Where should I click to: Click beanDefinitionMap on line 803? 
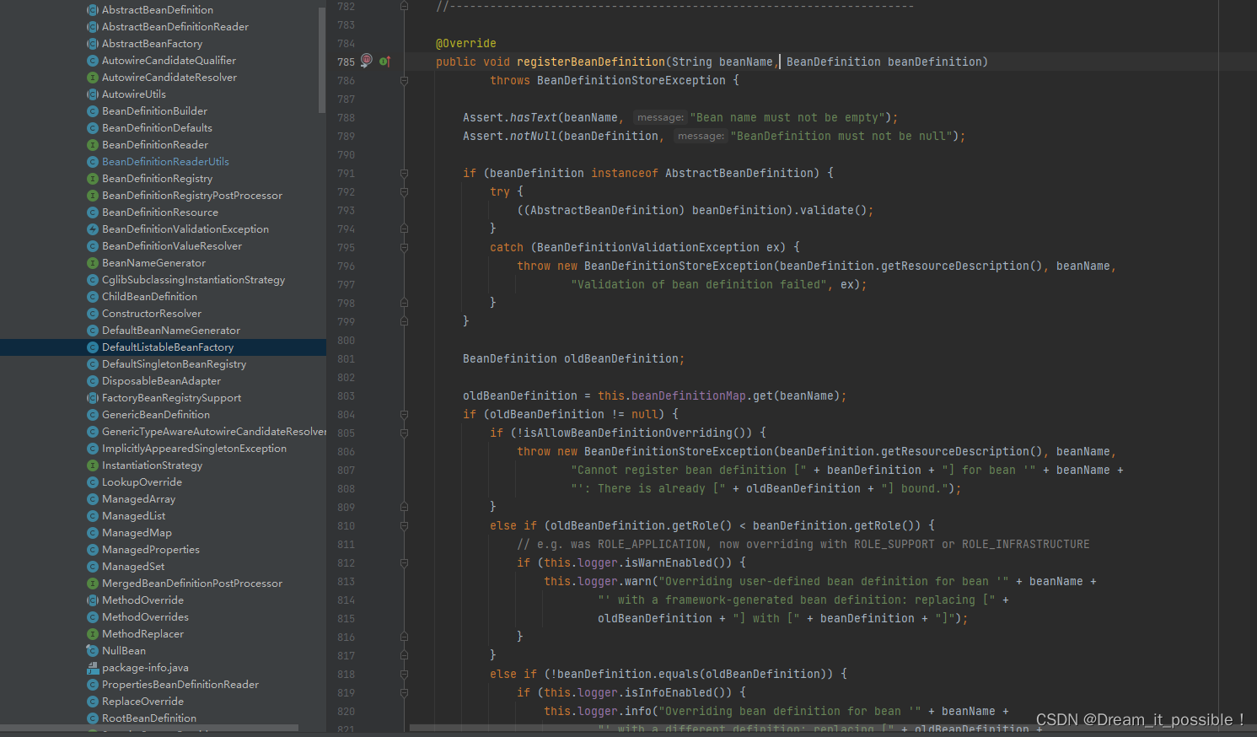tap(689, 396)
